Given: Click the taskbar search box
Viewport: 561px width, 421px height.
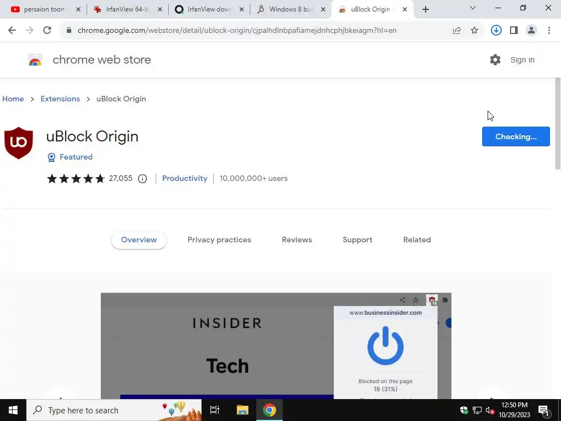Looking at the screenshot, I should pyautogui.click(x=114, y=410).
